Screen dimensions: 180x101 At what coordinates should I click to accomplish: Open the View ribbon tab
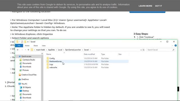pyautogui.click(x=44, y=45)
